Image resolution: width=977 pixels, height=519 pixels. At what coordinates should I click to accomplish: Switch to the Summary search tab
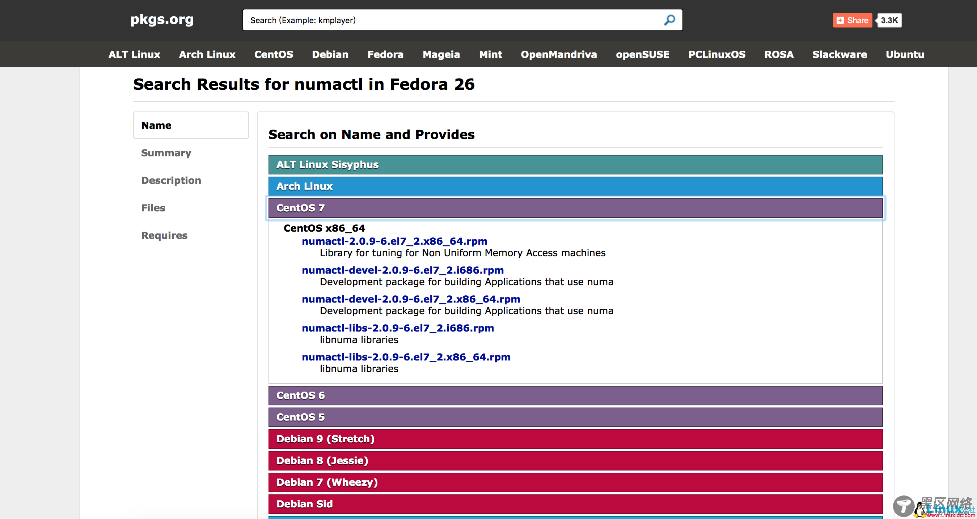(x=166, y=153)
